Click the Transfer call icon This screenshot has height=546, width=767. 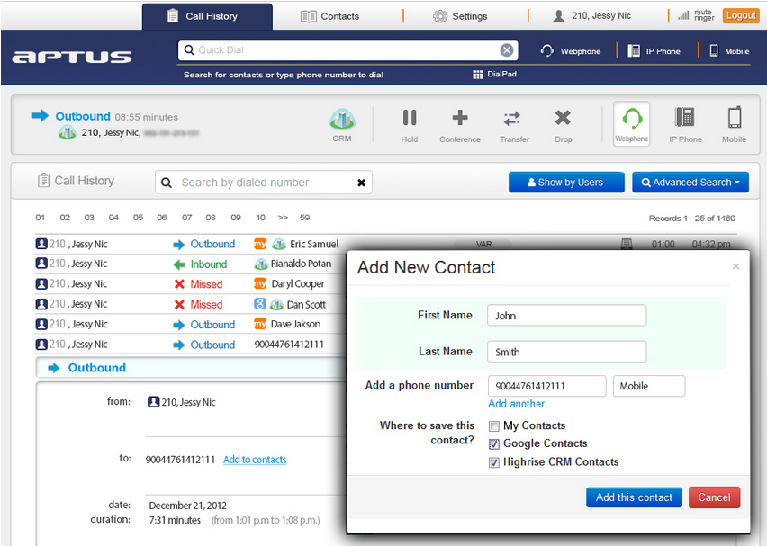point(513,125)
